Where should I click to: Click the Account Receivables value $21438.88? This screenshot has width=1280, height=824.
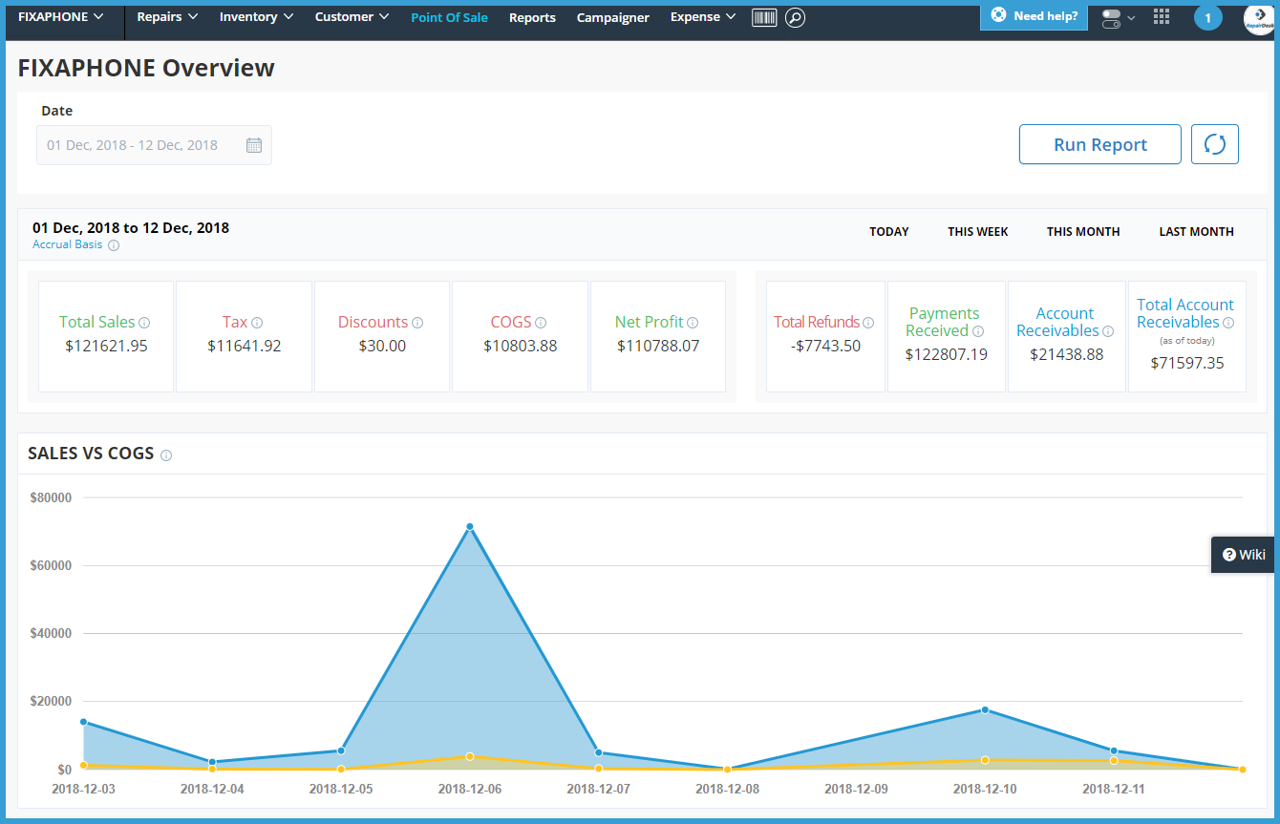(1067, 354)
